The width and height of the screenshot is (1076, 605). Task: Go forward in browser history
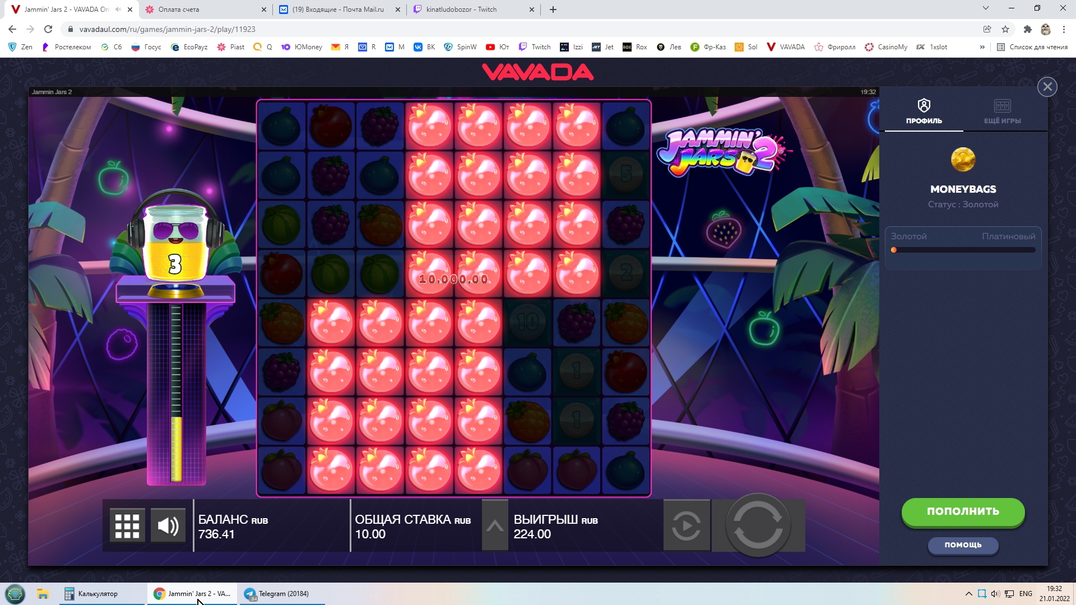30,29
